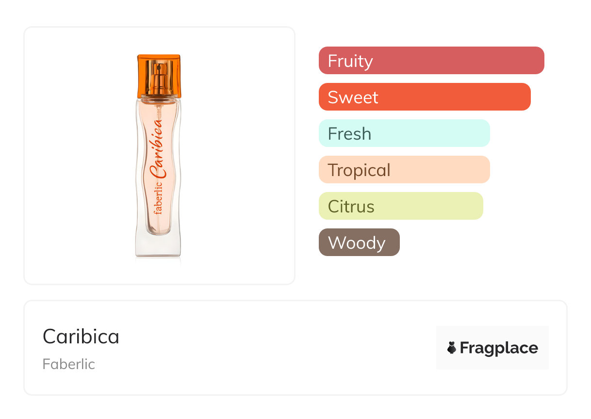Click the 'Tropical' label text

359,170
